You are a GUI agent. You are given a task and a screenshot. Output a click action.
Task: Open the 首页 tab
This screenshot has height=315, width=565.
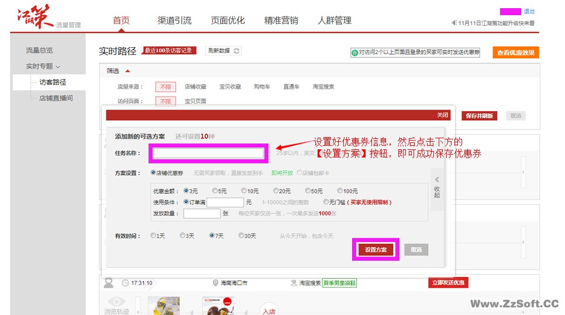pos(121,20)
